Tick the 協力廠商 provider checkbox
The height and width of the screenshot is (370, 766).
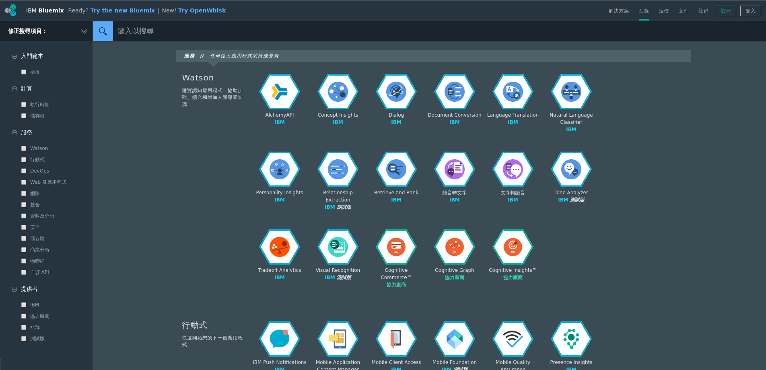point(24,316)
